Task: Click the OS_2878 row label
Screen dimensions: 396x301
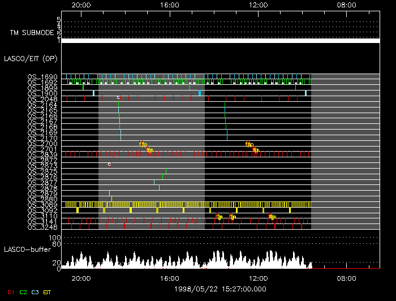Action: [x=42, y=188]
